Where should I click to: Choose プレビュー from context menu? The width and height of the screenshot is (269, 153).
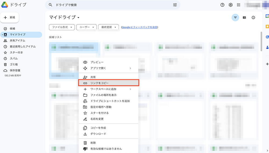click(x=108, y=62)
